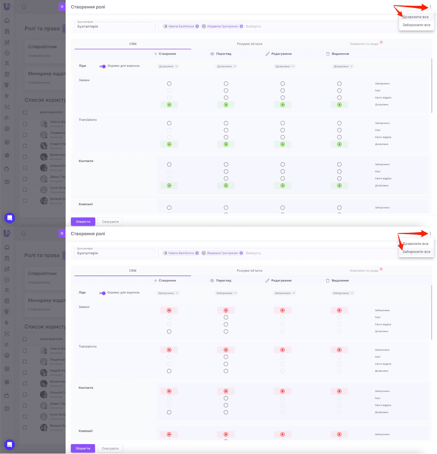Open Ліди Редагування 'Дозволено' dropdown
437x454 pixels.
tap(285, 66)
